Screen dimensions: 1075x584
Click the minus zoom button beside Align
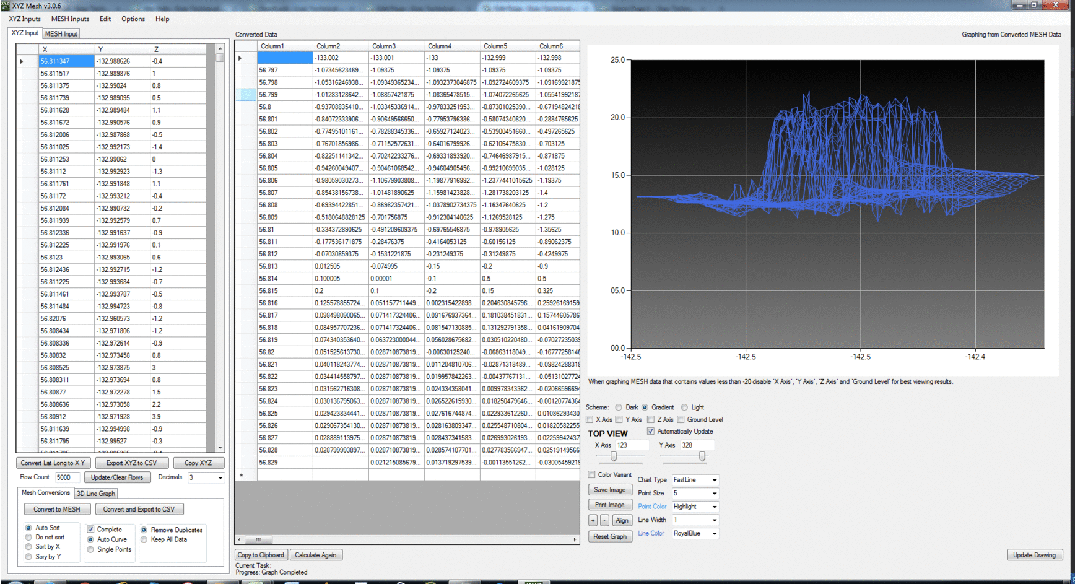[604, 520]
